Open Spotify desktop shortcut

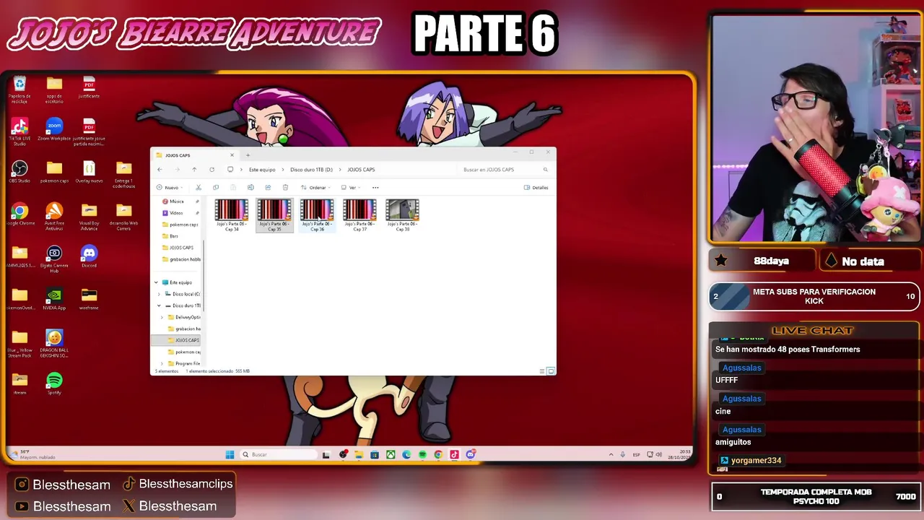pos(54,383)
